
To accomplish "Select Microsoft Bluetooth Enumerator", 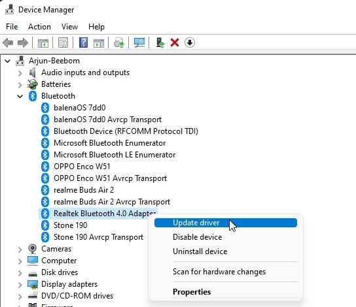I will [x=110, y=143].
